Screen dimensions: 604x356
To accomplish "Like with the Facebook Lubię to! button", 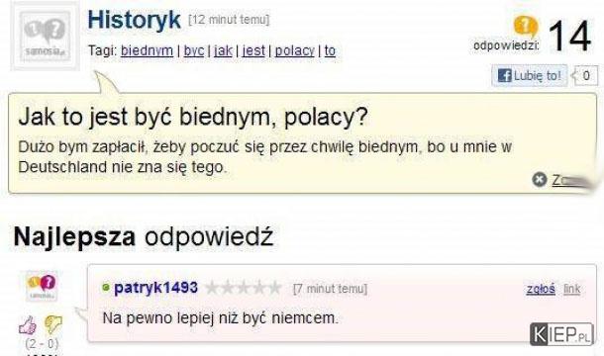I will click(530, 75).
